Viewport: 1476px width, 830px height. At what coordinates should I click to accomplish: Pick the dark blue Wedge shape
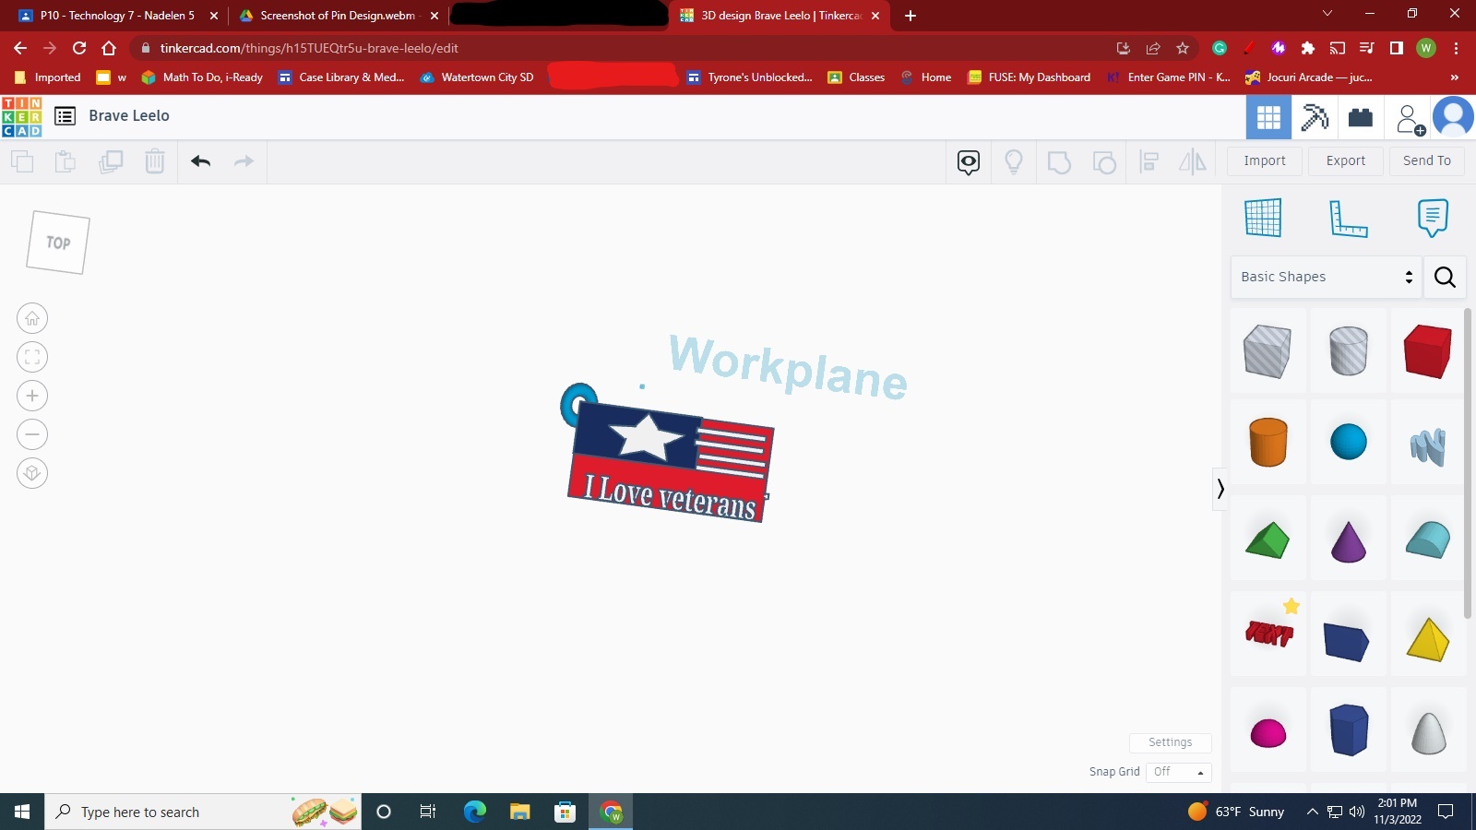[1348, 640]
